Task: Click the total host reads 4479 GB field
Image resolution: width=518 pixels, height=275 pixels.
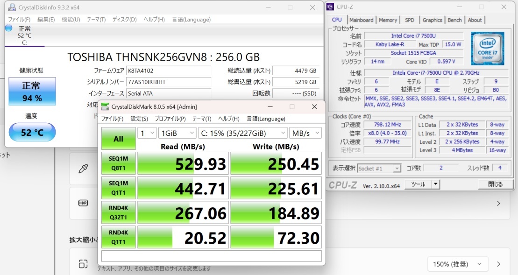Action: 296,71
